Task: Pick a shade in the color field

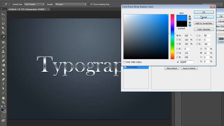Action: pos(146,36)
